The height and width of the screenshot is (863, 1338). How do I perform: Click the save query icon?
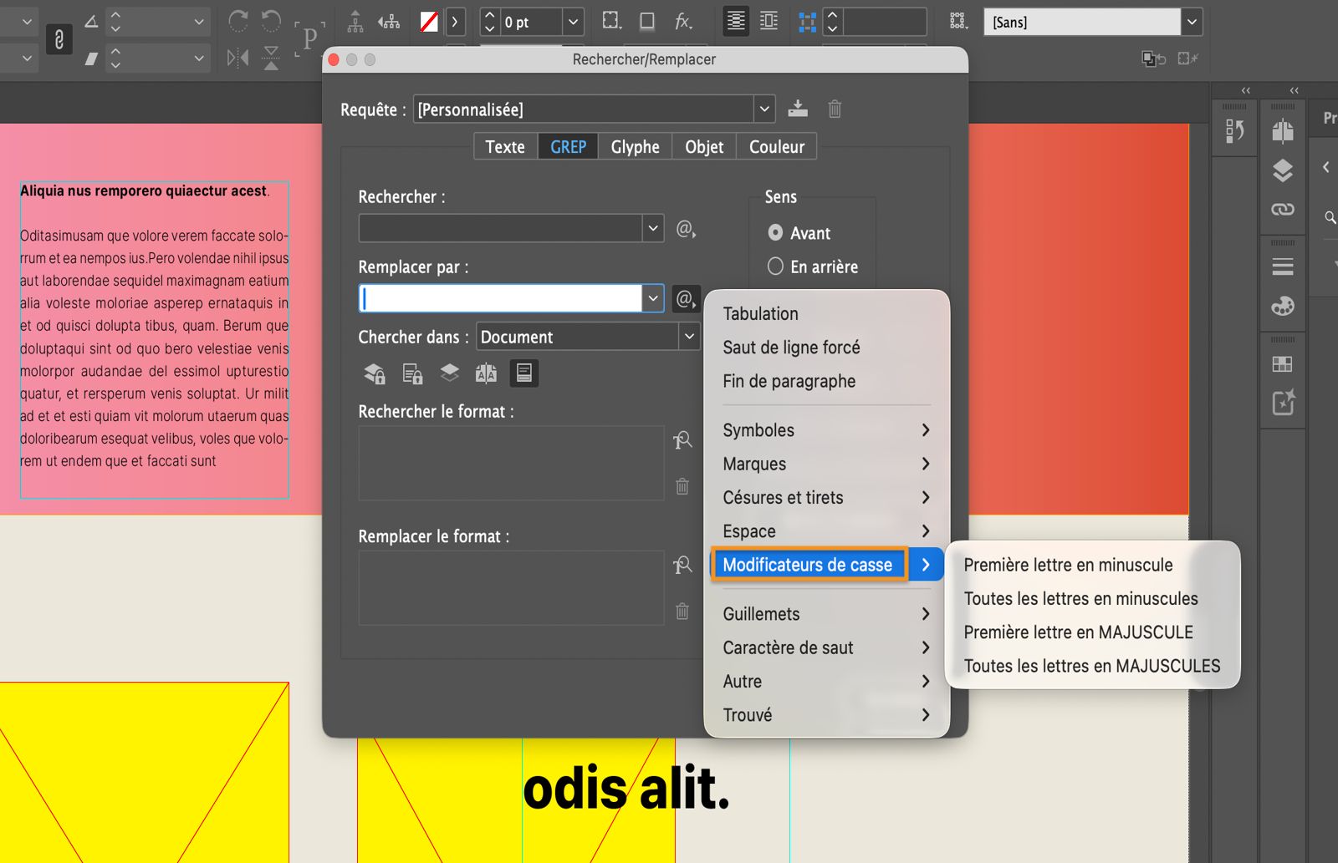[798, 108]
